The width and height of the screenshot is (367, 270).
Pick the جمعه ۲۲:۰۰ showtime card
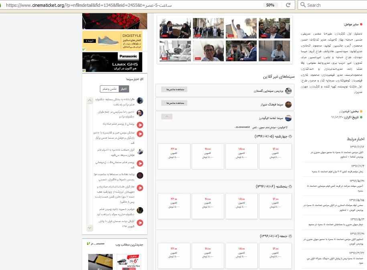[x=174, y=256]
